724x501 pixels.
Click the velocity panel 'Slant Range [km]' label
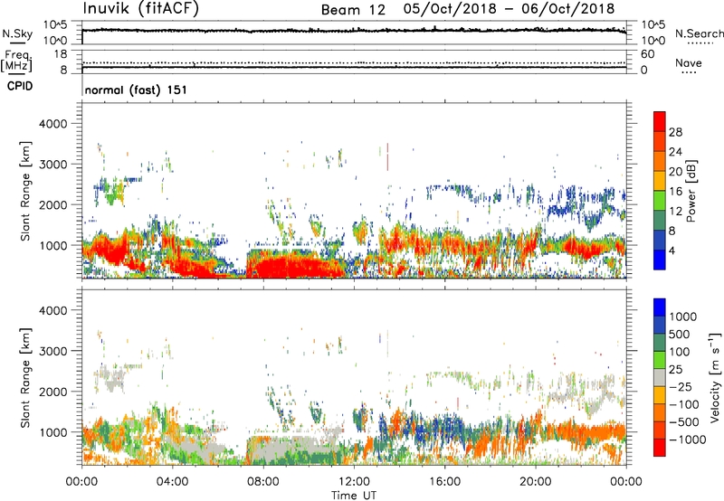tap(25, 377)
